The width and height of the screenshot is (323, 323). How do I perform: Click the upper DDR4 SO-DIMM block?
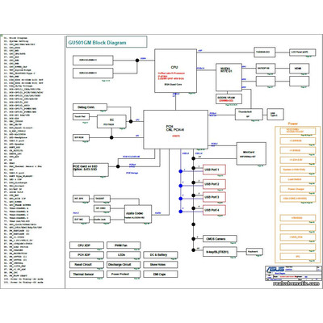93,61
